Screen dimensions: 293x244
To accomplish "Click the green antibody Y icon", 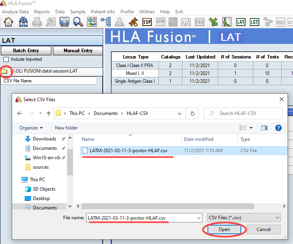I will tap(213, 22).
